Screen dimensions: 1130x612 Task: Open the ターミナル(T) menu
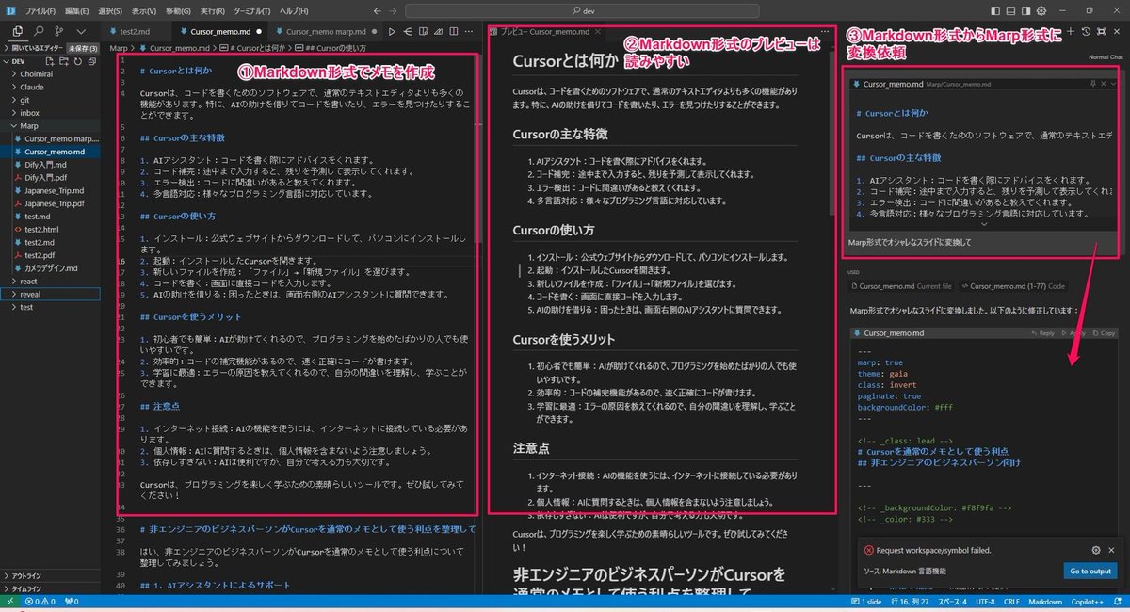250,10
